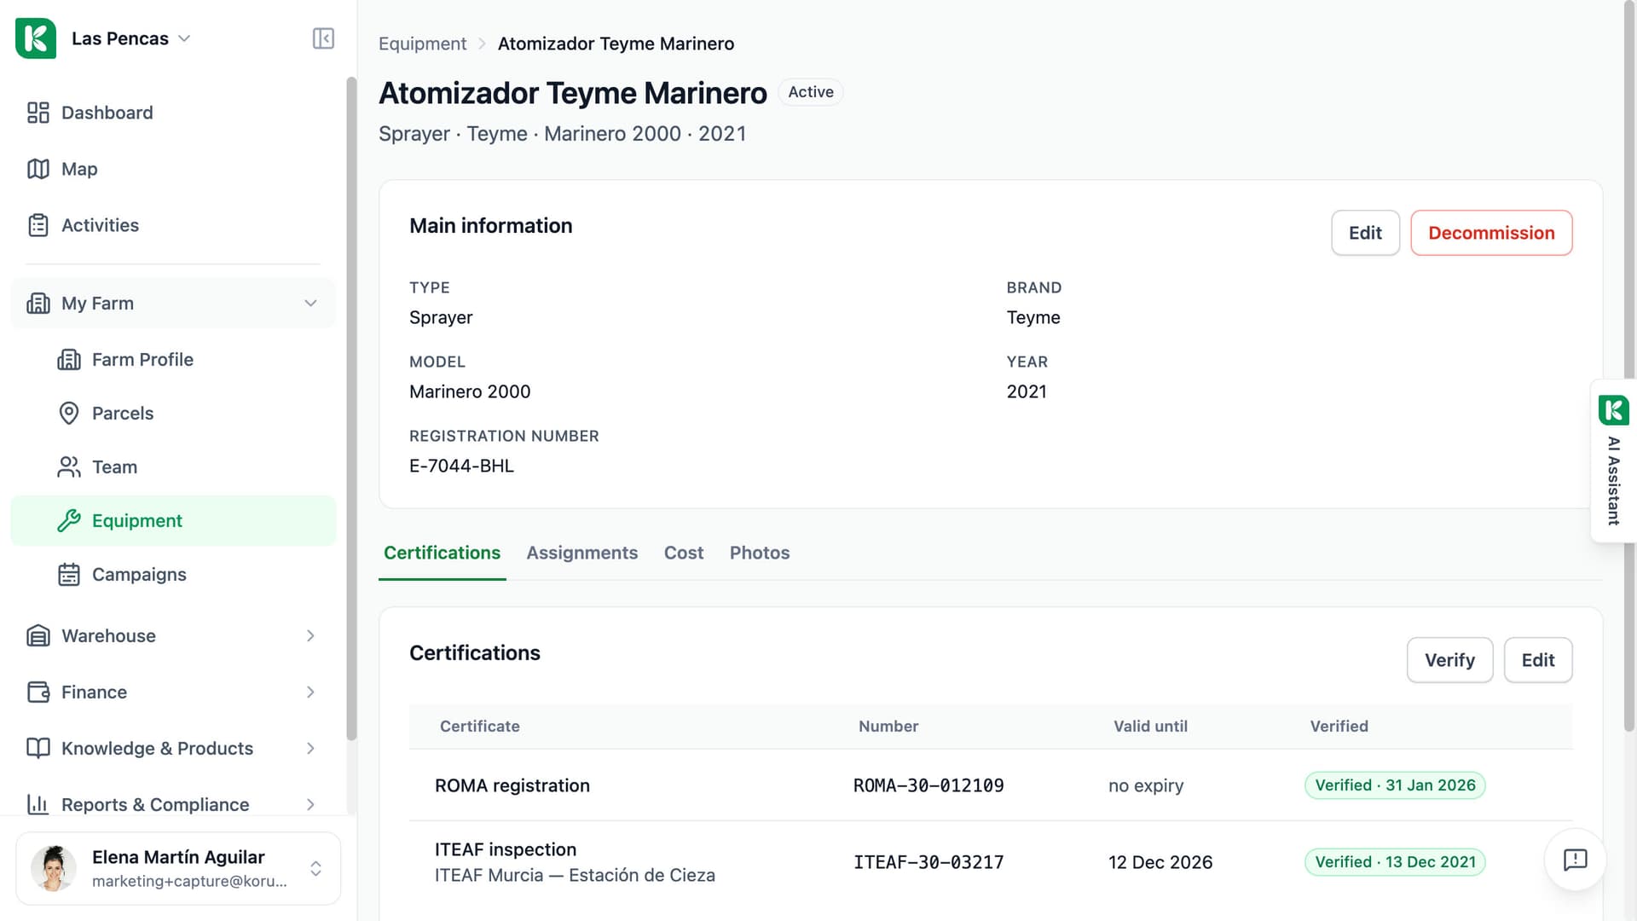Screen dimensions: 1637x921
Task: Click the Knowledge & Products book icon
Action: coord(38,749)
